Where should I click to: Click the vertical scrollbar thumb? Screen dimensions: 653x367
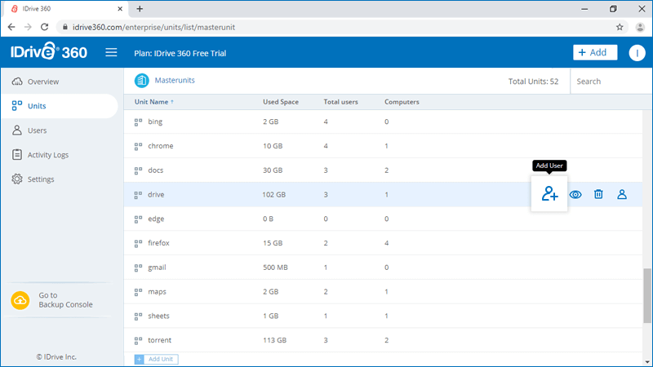(x=646, y=295)
